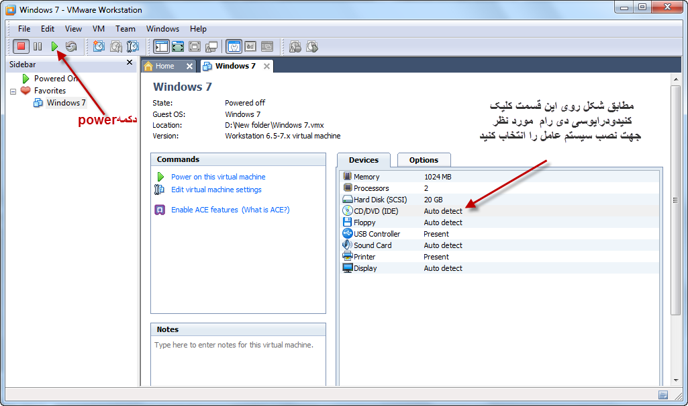Click the Hard Disk drive icon
Viewport: 688px width, 406px height.
(348, 200)
